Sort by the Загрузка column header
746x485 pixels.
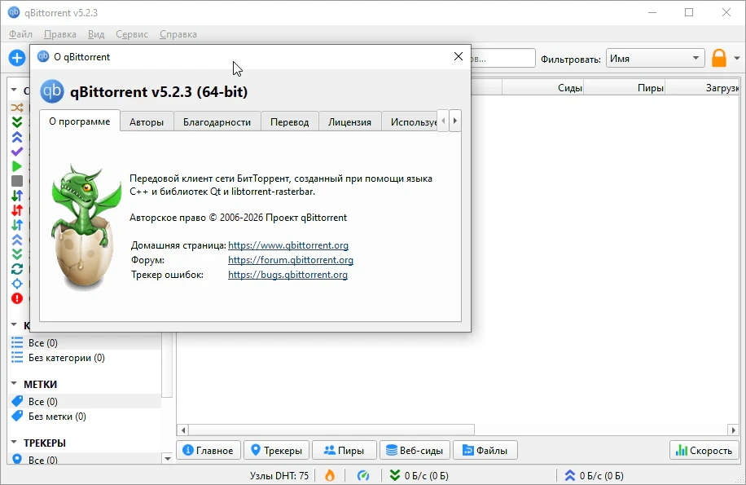click(x=702, y=88)
